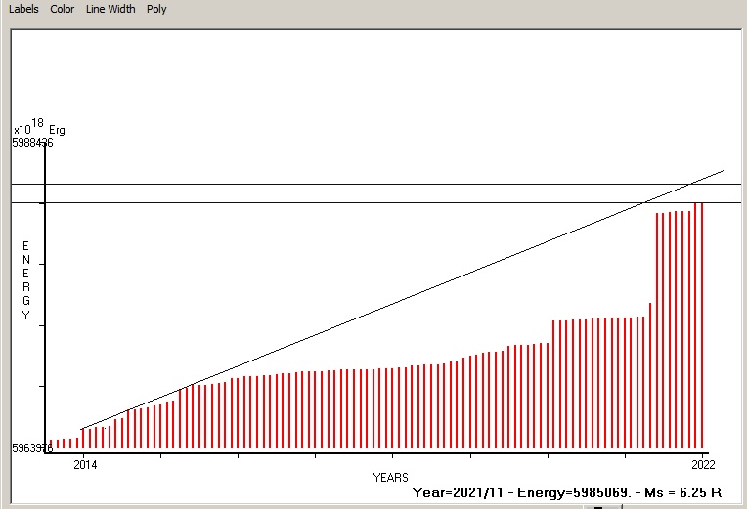Click the 5988436 maximum energy value
The height and width of the screenshot is (509, 747).
[32, 143]
